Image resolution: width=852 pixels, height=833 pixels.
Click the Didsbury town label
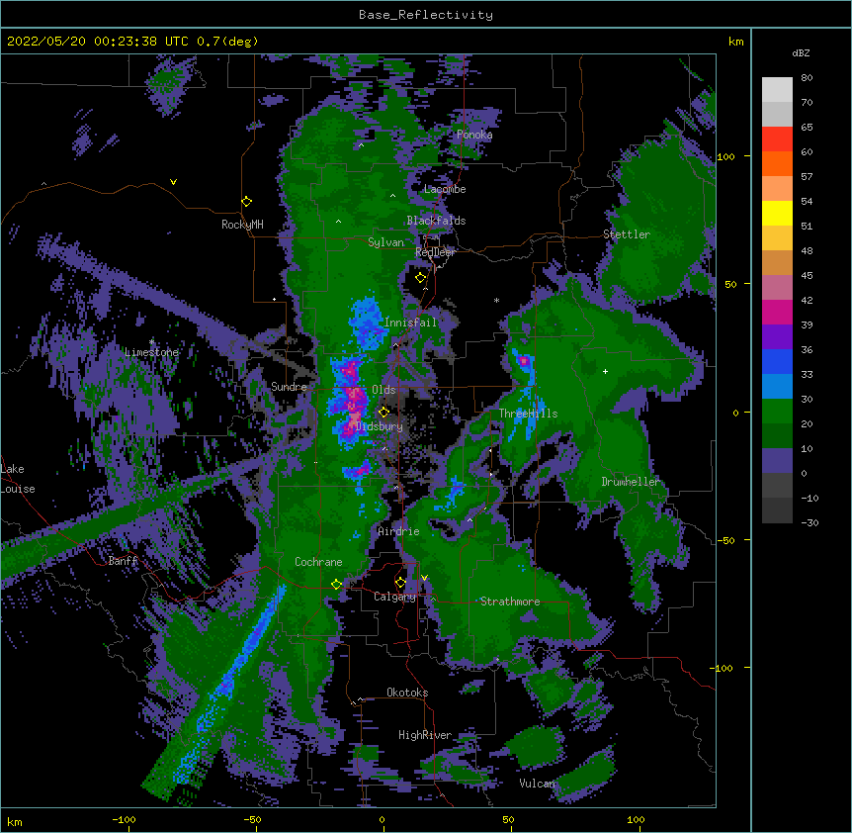(380, 426)
